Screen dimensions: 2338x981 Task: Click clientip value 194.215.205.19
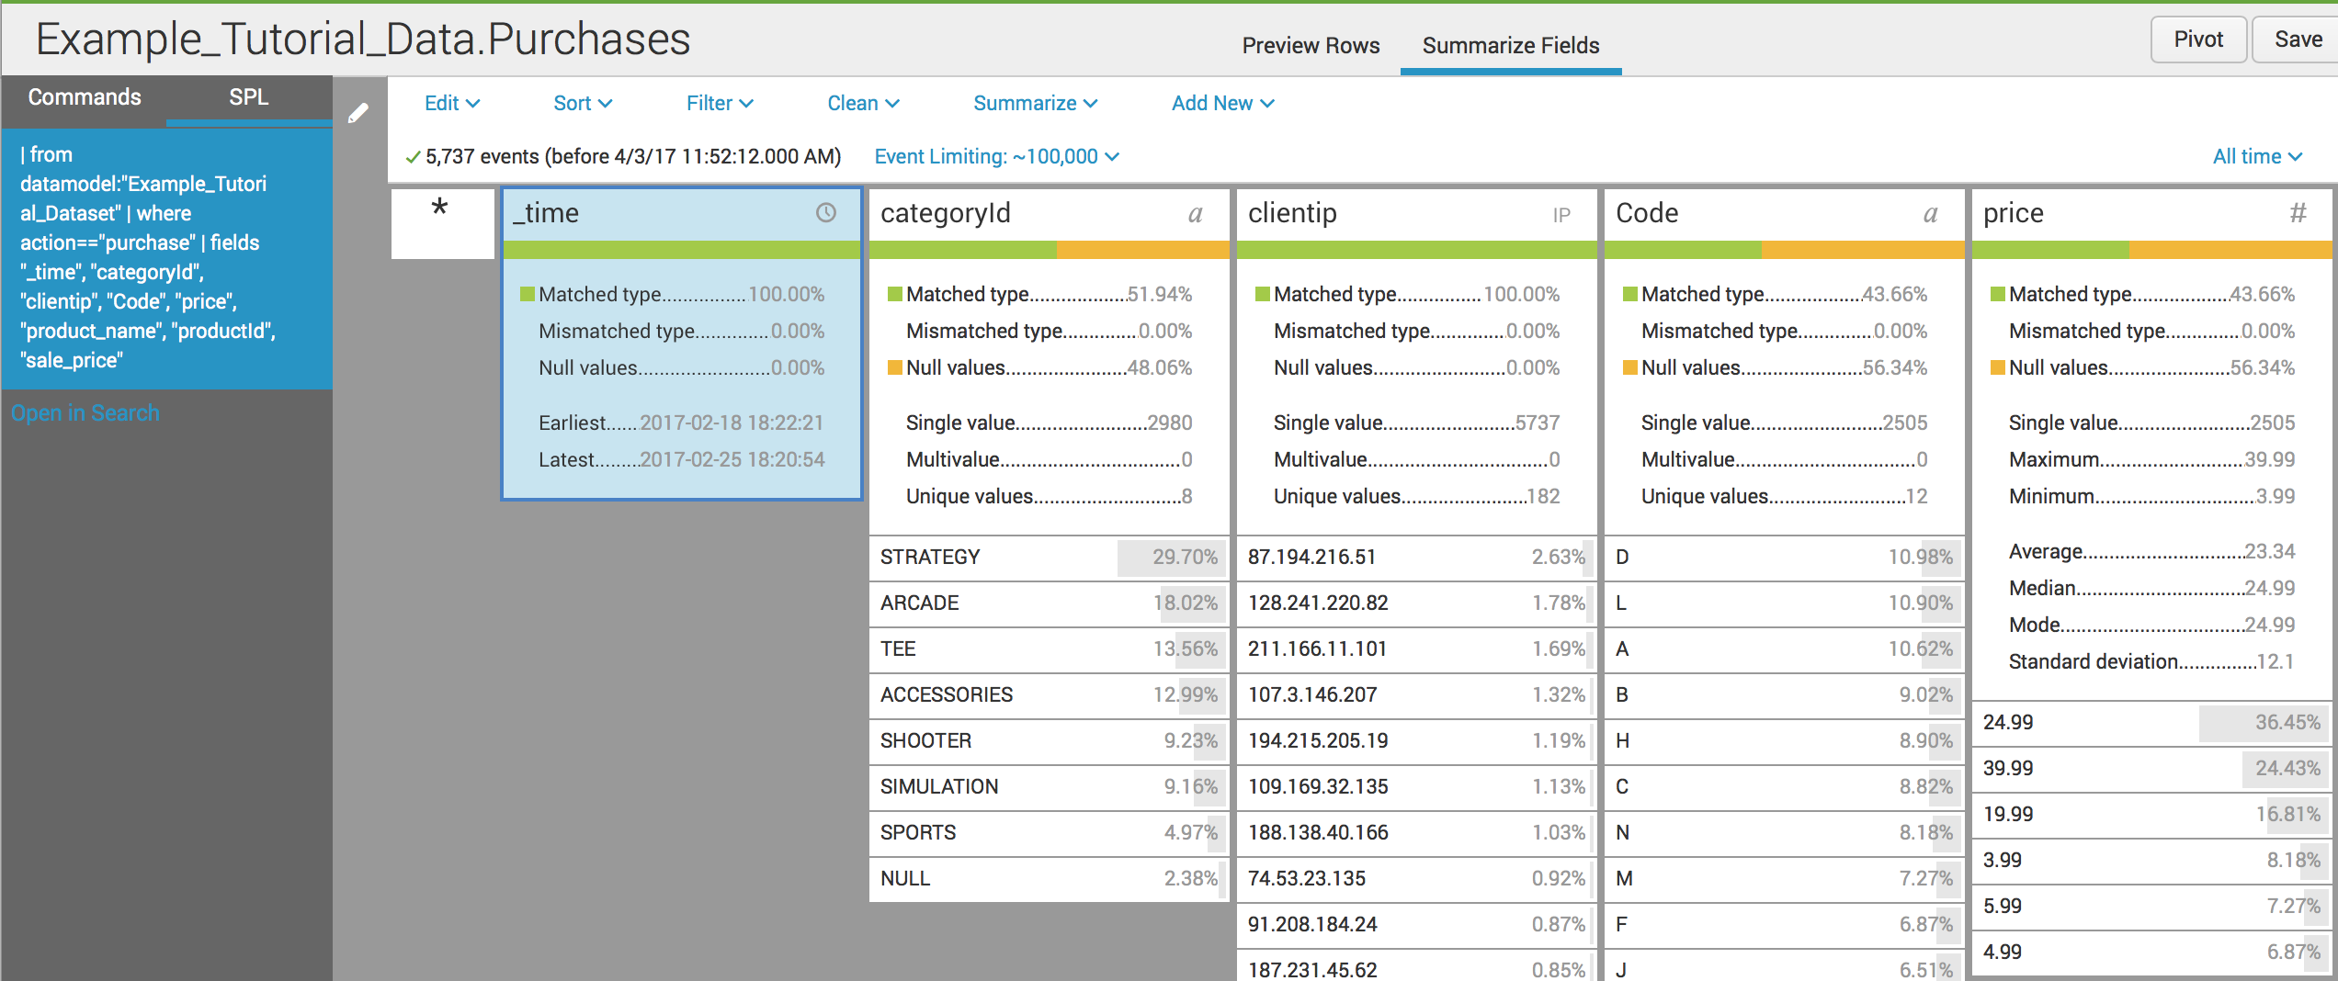pos(1416,741)
